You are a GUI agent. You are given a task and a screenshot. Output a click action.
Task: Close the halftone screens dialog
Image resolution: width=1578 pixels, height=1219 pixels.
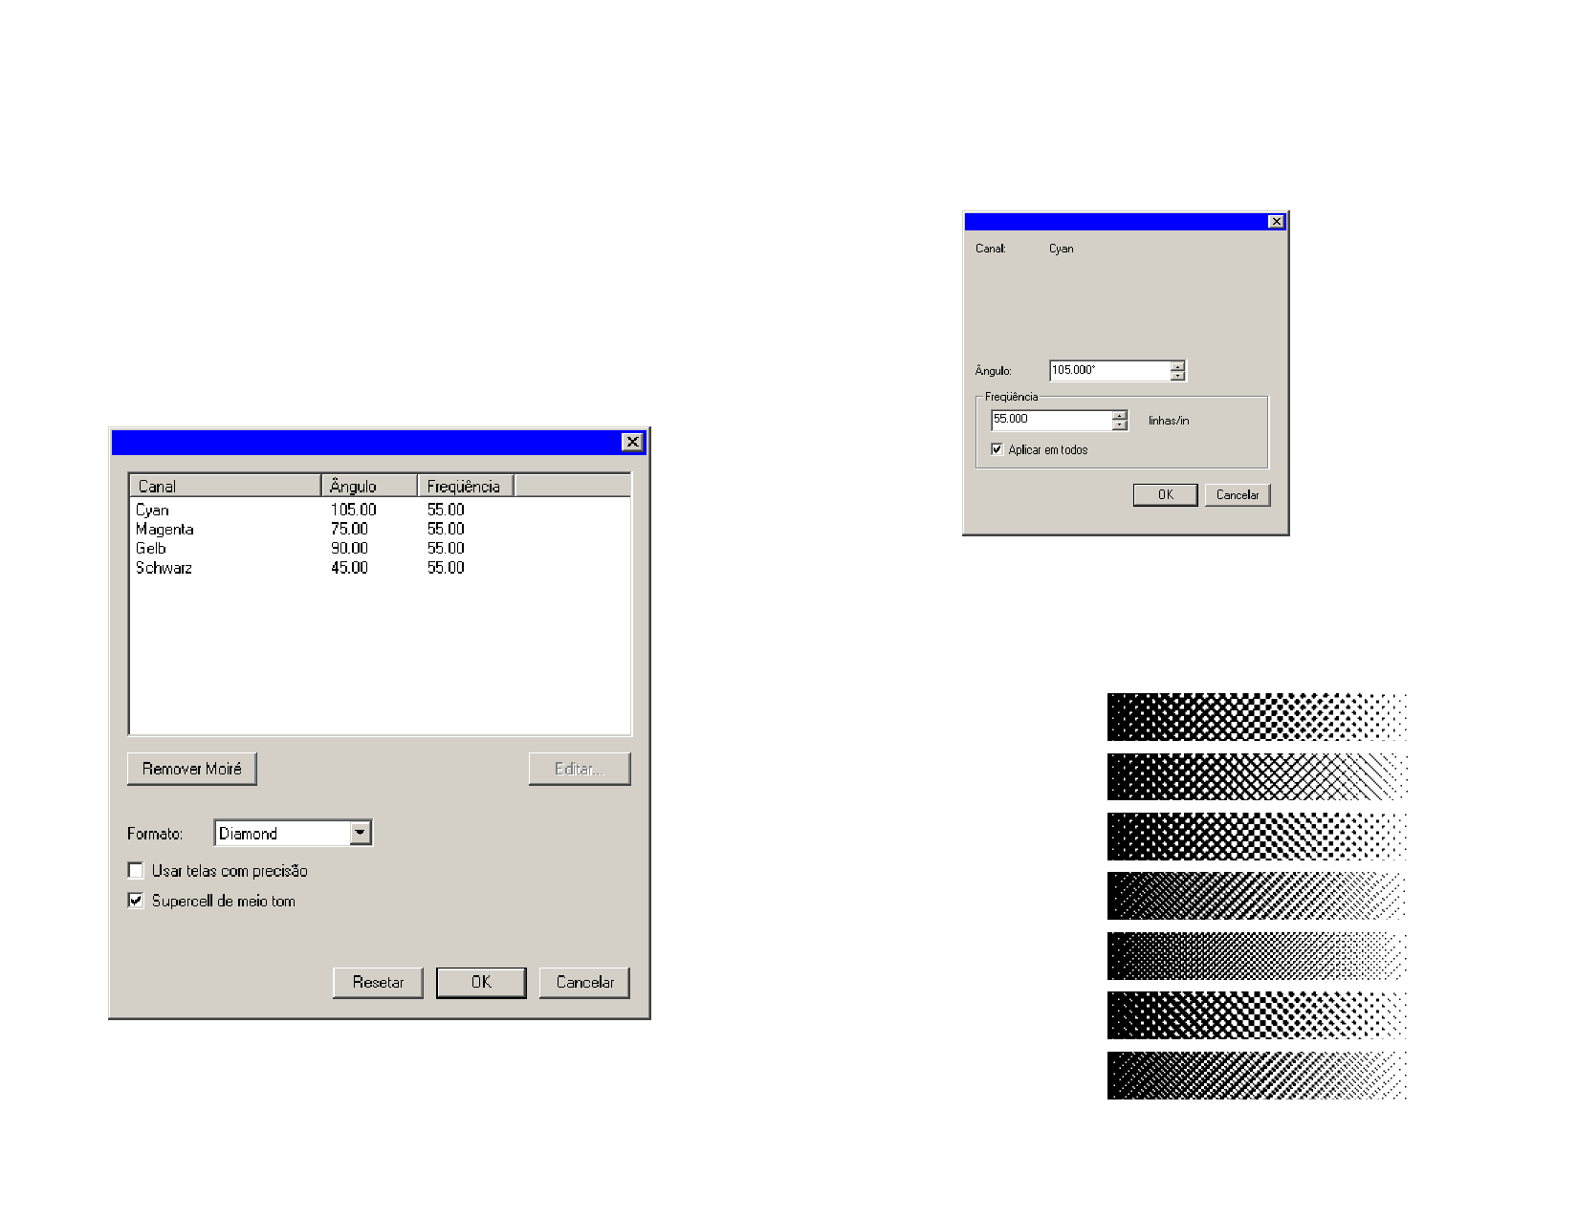[632, 442]
